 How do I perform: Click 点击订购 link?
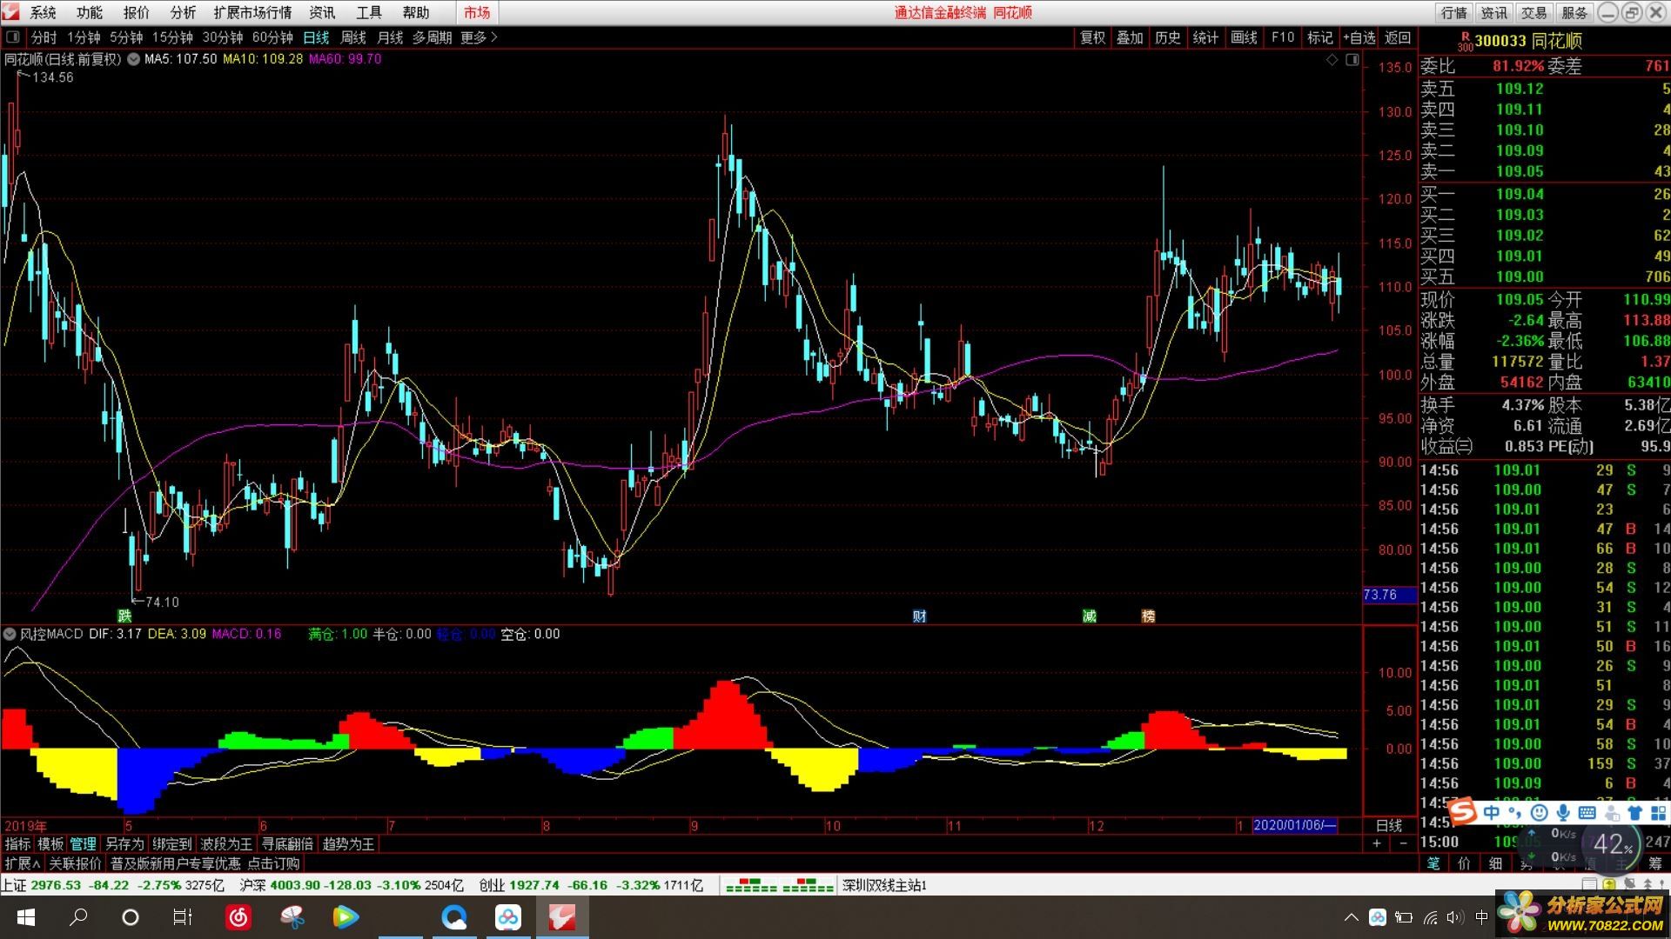coord(273,863)
